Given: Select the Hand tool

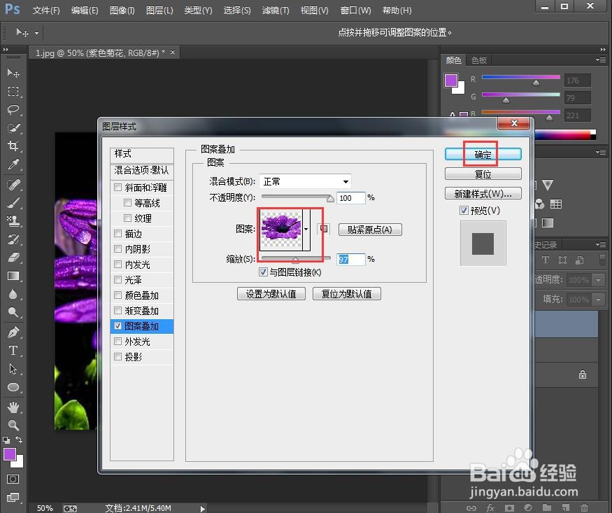Looking at the screenshot, I should (x=14, y=406).
